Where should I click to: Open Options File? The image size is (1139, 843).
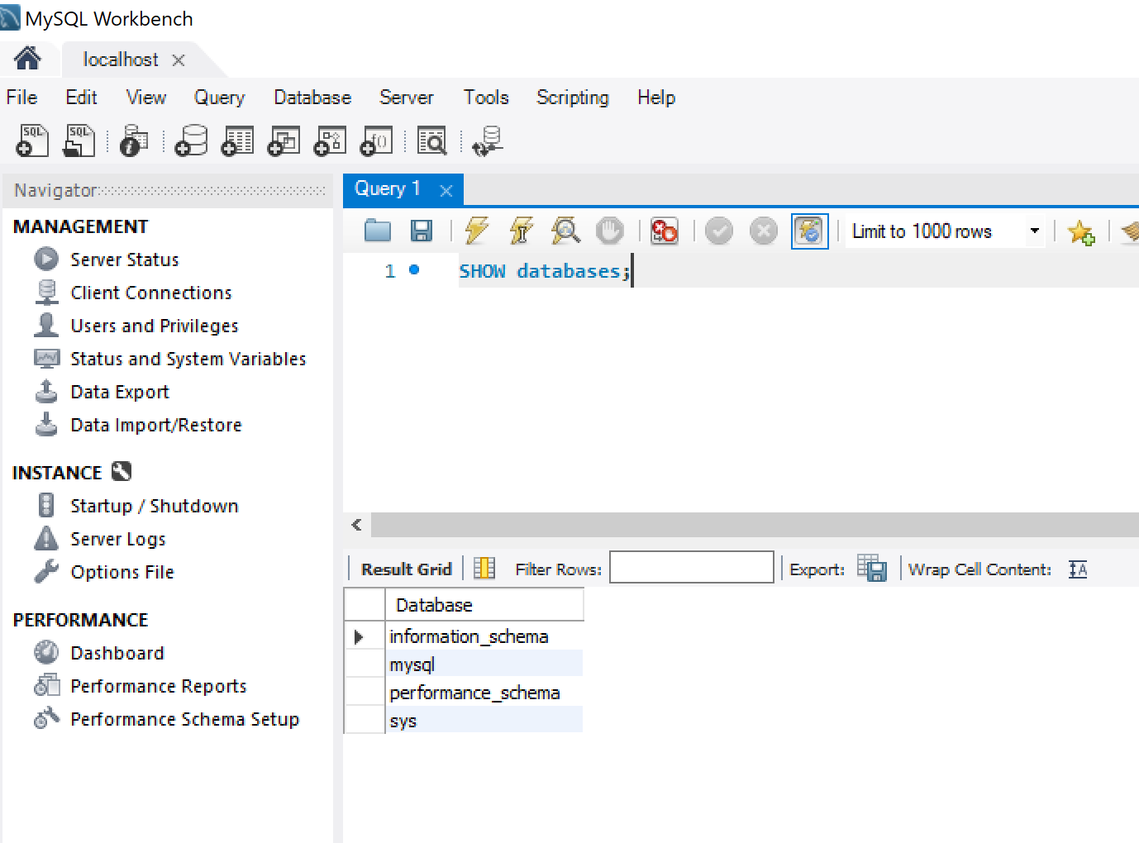click(x=122, y=572)
